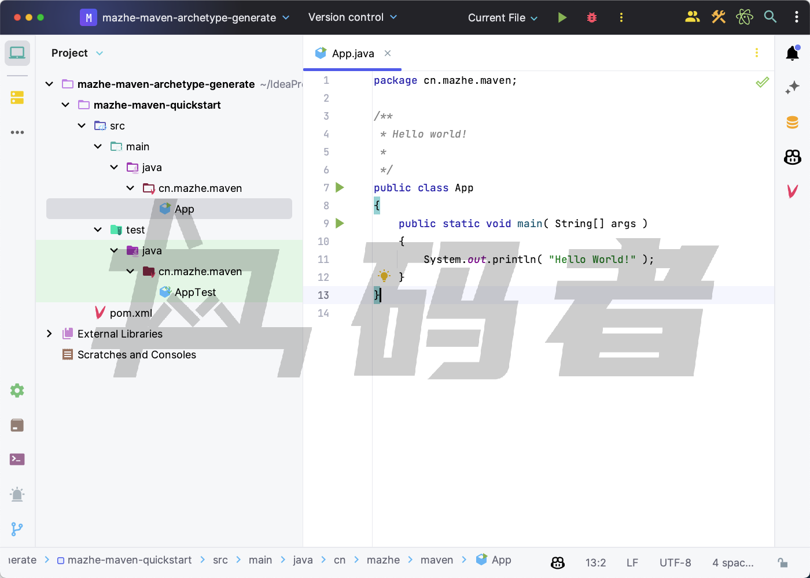Click the UTF-8 encoding in status bar
810x578 pixels.
pyautogui.click(x=675, y=562)
